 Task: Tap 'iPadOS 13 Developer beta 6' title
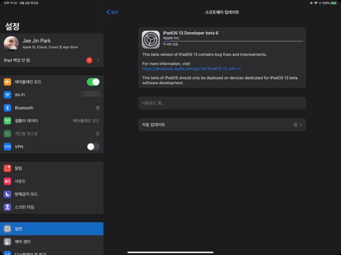click(x=190, y=33)
